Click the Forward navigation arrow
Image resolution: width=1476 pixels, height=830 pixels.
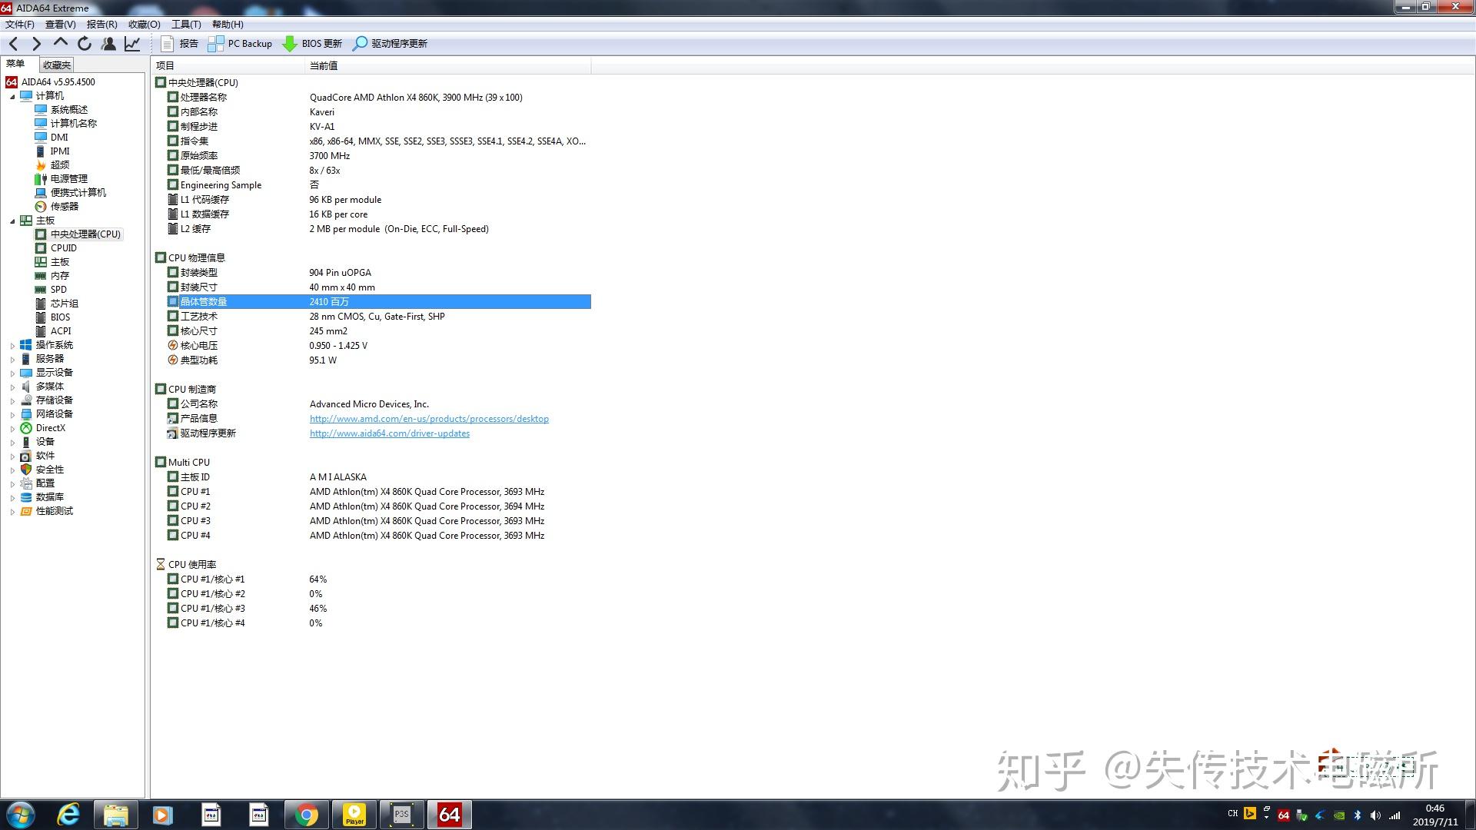[x=36, y=44]
